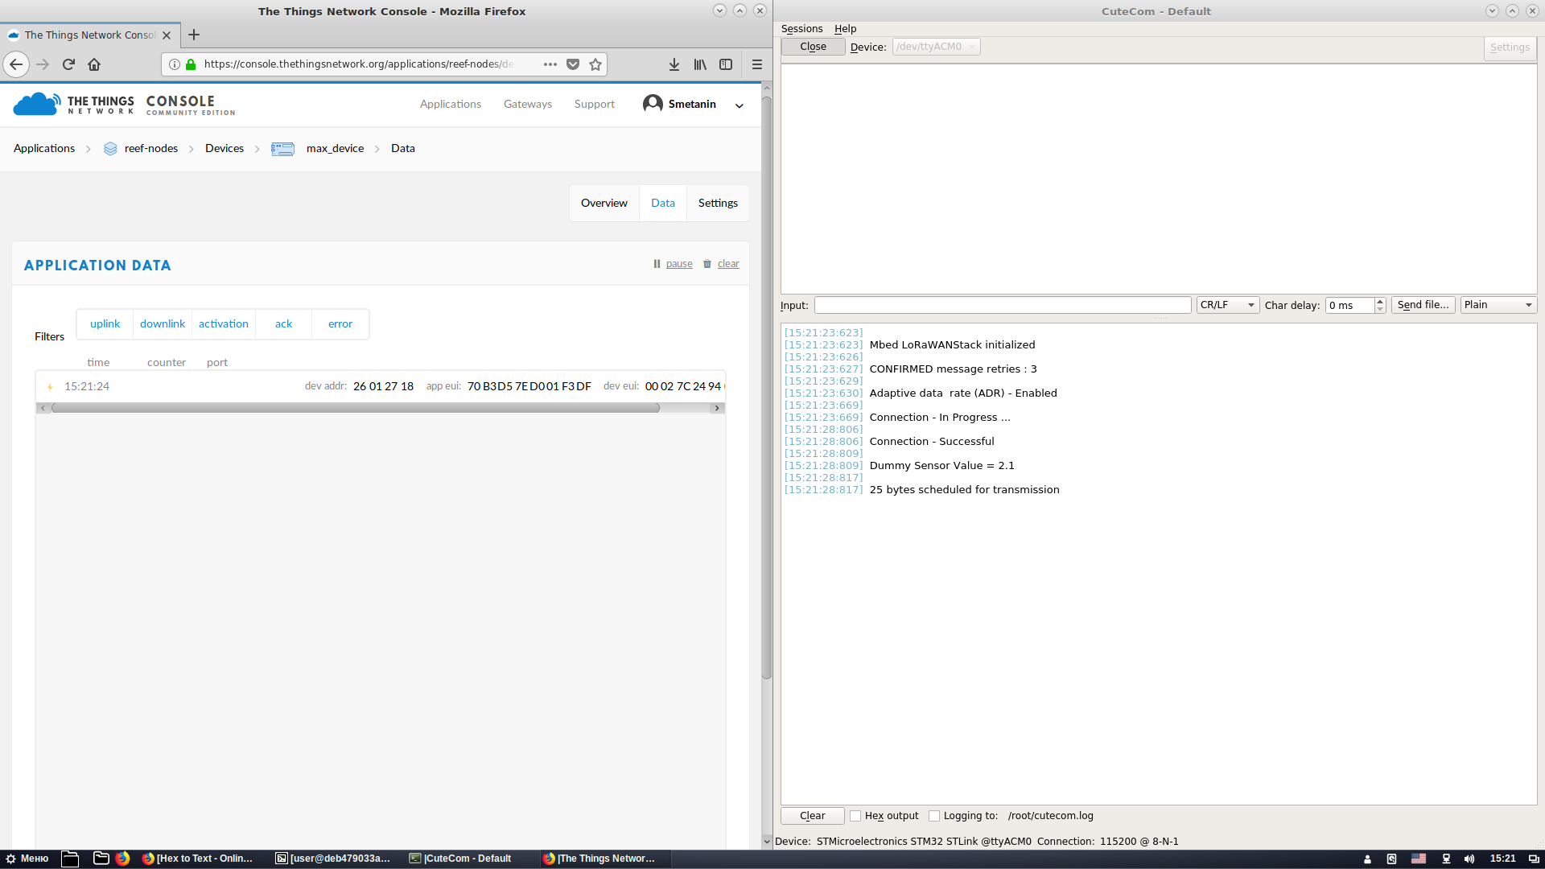Open Gateways in top navigation
This screenshot has height=869, width=1545.
528,105
